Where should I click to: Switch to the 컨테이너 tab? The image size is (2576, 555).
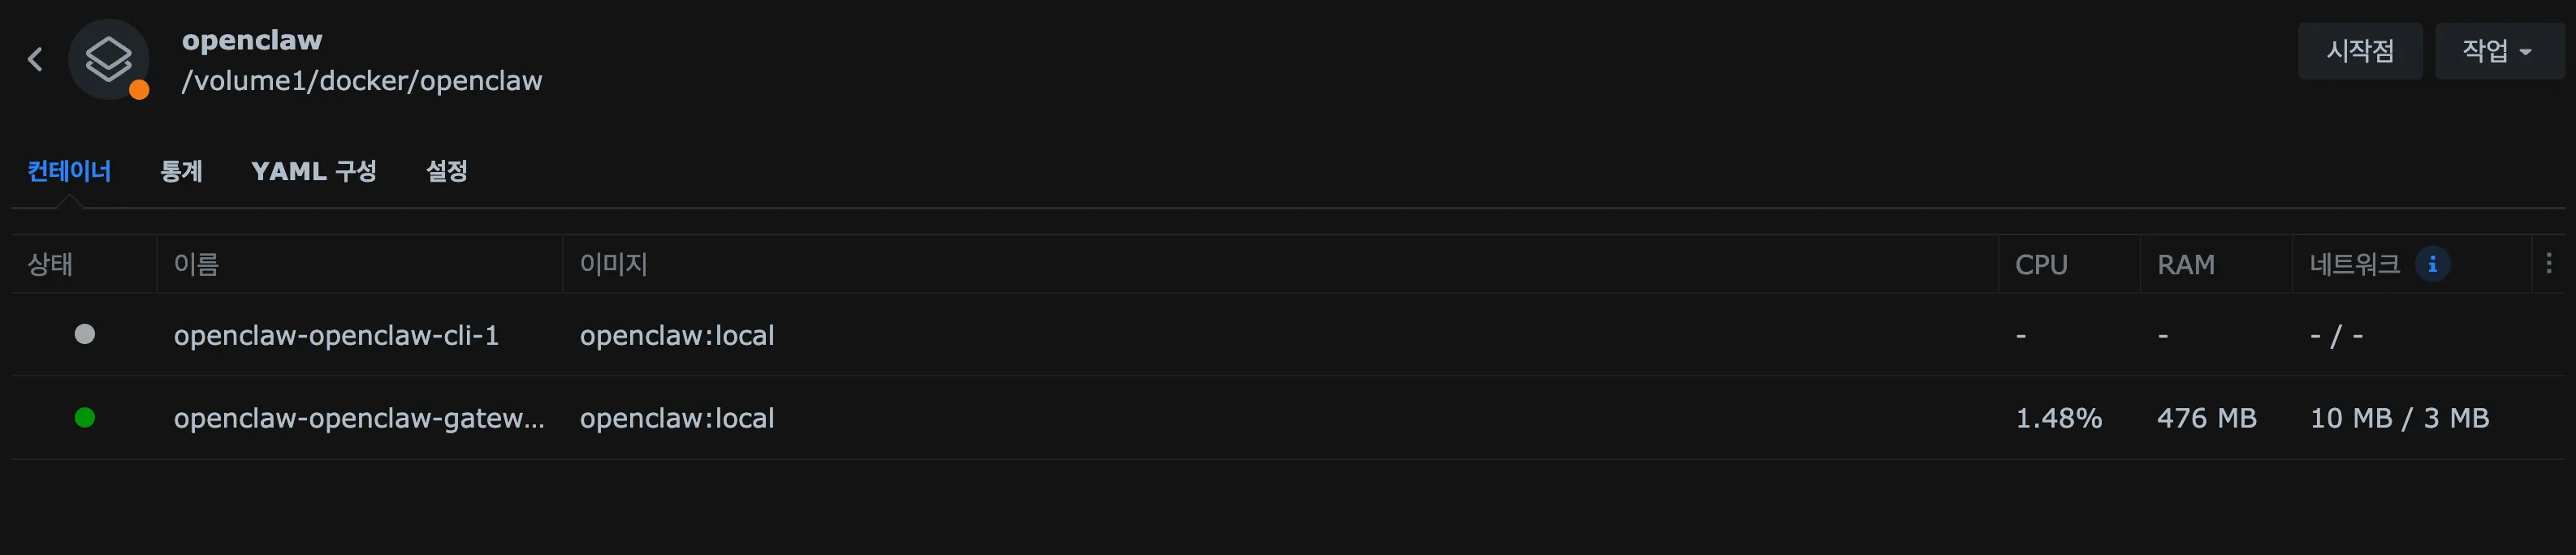(69, 171)
